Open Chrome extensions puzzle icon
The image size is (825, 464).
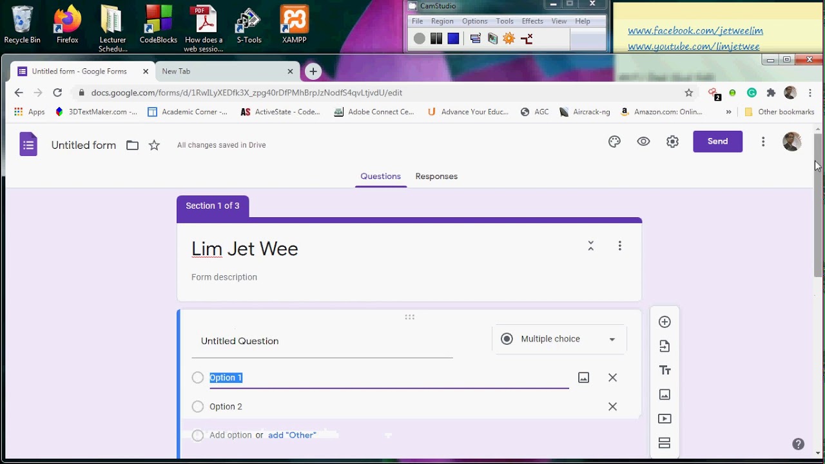click(x=771, y=93)
